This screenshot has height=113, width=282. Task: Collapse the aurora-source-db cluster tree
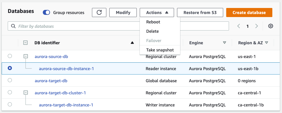[x=26, y=56]
